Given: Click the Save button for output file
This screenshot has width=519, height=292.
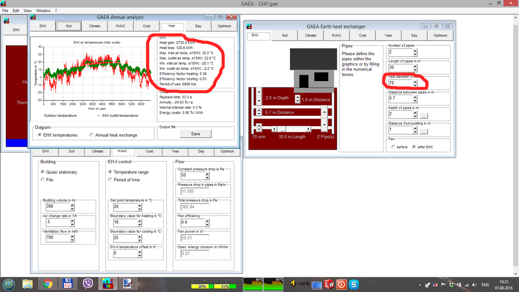Looking at the screenshot, I should tap(195, 134).
